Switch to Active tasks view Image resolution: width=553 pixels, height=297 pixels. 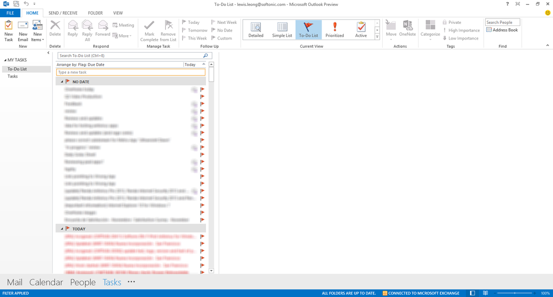361,30
